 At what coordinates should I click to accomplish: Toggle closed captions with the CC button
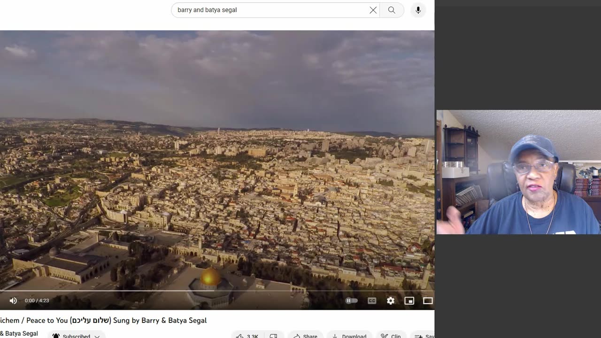tap(372, 300)
